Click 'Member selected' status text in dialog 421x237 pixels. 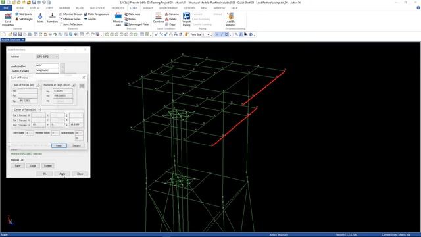[26, 154]
